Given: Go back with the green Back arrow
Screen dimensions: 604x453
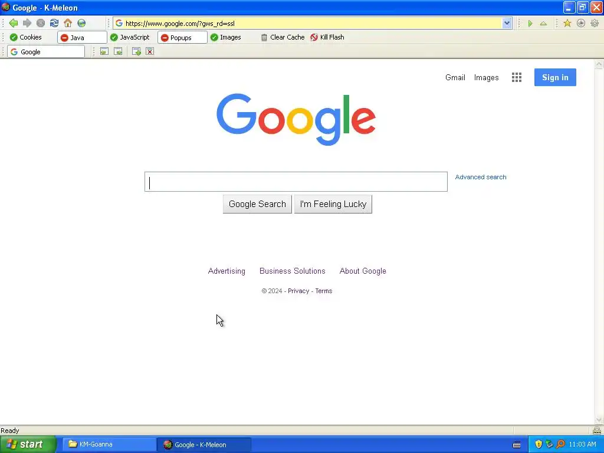Looking at the screenshot, I should point(14,23).
